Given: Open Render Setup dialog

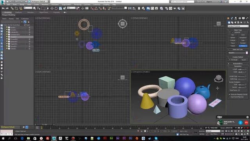Looking at the screenshot, I should click(x=166, y=8).
